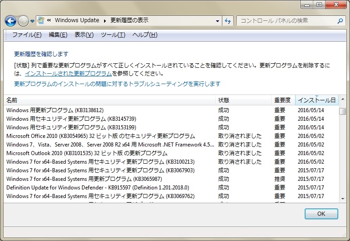Open the ヘルプ(H) menu
Viewport: 350px width, 241px height.
[x=145, y=35]
